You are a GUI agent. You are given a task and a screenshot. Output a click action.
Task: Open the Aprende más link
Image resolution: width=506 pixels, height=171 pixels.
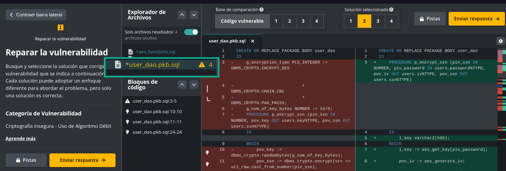tap(21, 138)
